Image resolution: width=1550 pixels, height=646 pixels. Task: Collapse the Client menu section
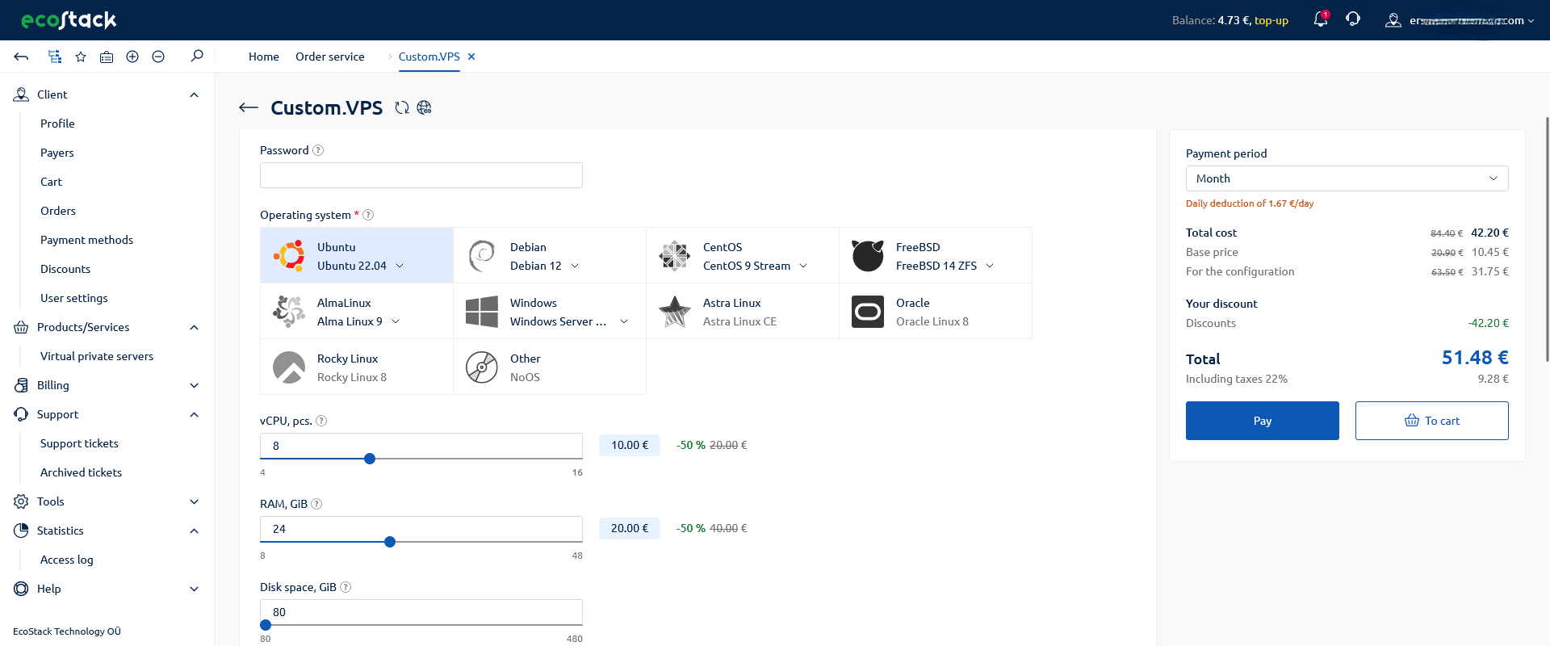194,94
